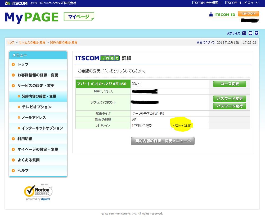Open マイページの設定・変更 menu item
Viewport: 265px width, 219px height.
coord(38,149)
